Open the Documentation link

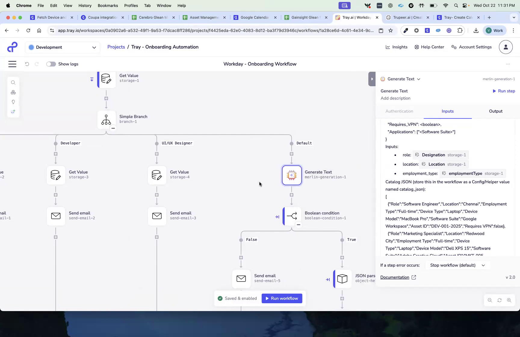[x=395, y=277]
